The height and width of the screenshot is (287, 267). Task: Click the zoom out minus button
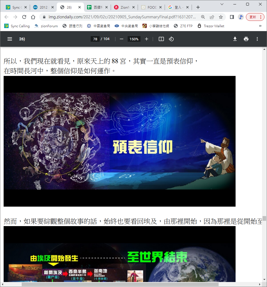[x=121, y=39]
